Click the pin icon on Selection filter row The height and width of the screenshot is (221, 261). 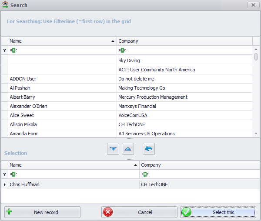(x=4, y=174)
